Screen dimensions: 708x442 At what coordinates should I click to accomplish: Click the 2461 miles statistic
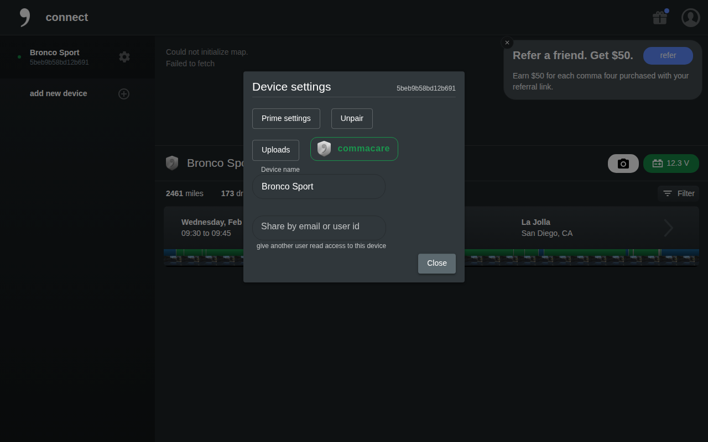tap(185, 193)
